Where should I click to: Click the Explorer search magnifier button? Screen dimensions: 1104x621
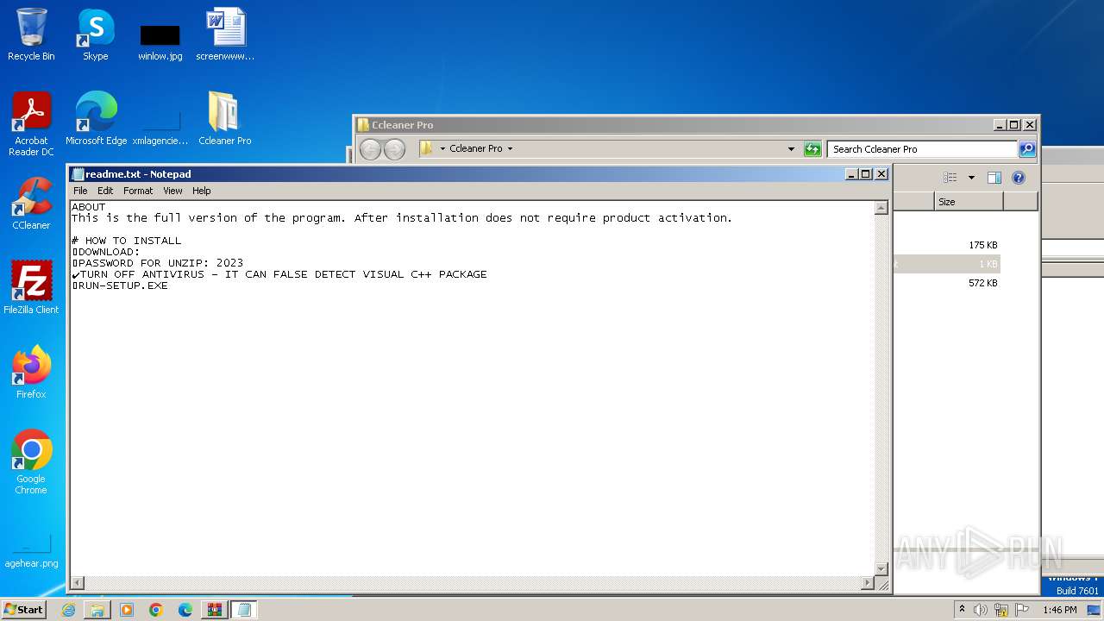[x=1026, y=149]
